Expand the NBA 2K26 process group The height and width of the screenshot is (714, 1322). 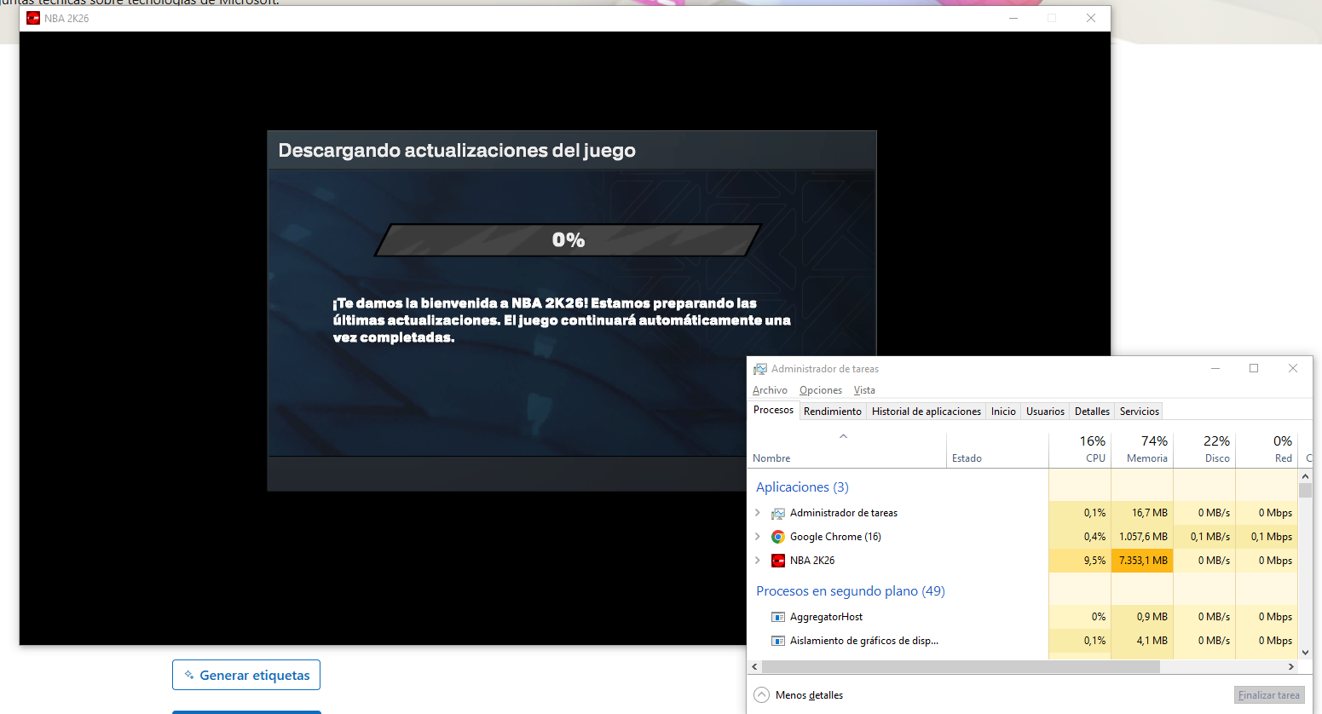tap(758, 561)
